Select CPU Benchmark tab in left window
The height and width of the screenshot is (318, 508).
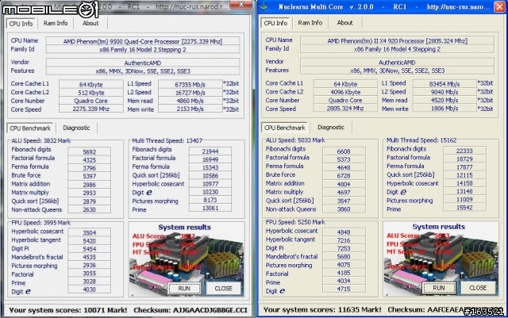tap(30, 128)
